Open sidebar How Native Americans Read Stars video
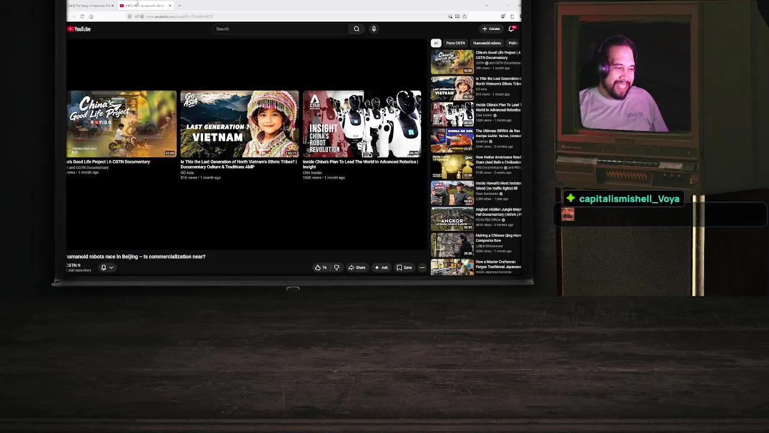The image size is (769, 433). 452,167
